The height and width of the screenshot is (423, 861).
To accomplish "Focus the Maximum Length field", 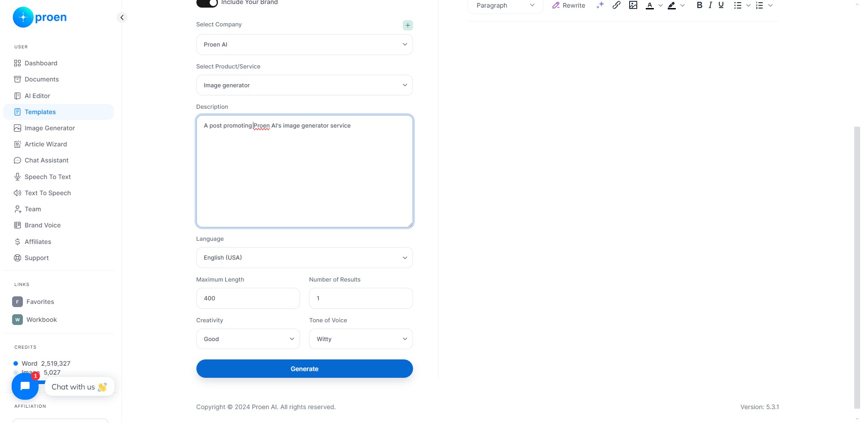I will [x=248, y=299].
